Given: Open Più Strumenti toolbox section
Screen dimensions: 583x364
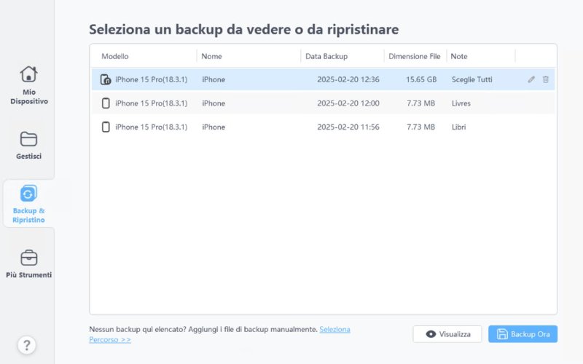Looking at the screenshot, I should point(28,264).
